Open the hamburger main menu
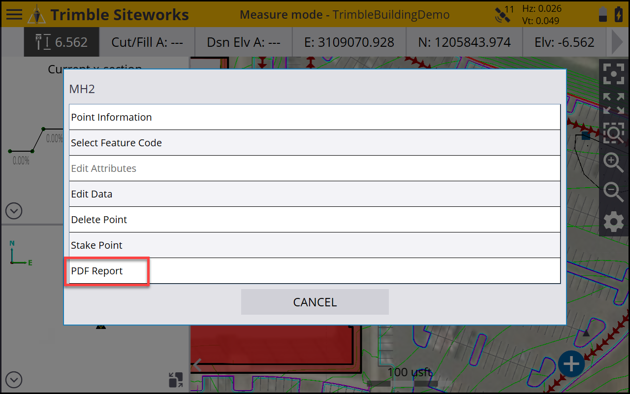Viewport: 630px width, 394px height. pos(14,14)
